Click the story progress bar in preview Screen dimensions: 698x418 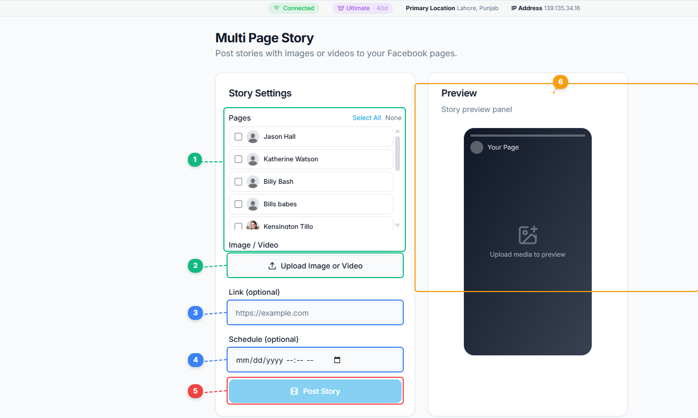[528, 136]
